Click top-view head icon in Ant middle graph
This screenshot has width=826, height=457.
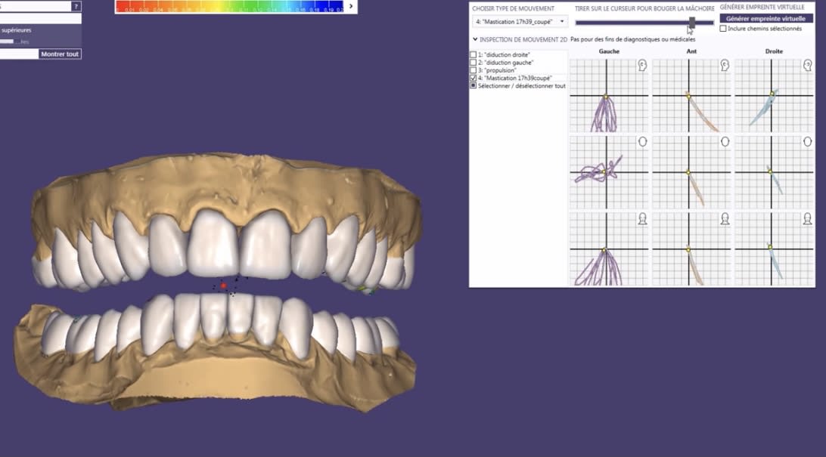pos(724,141)
